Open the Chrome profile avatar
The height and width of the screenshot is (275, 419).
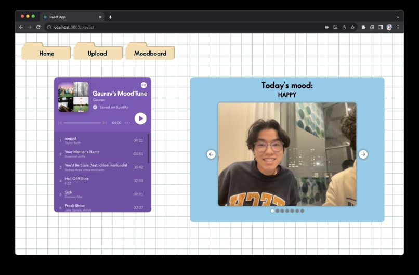tap(389, 27)
